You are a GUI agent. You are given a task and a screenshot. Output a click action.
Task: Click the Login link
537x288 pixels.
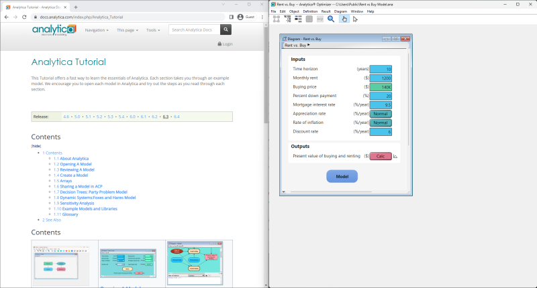(x=226, y=44)
